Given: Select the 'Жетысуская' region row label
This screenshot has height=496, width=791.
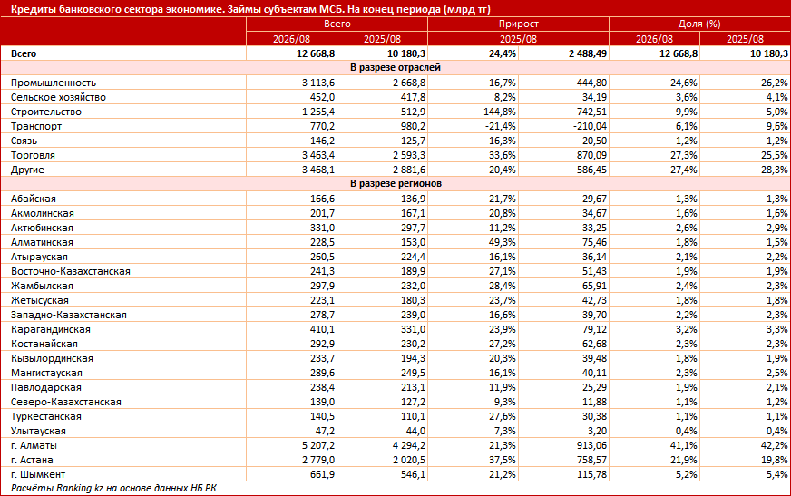Looking at the screenshot, I should [x=39, y=300].
